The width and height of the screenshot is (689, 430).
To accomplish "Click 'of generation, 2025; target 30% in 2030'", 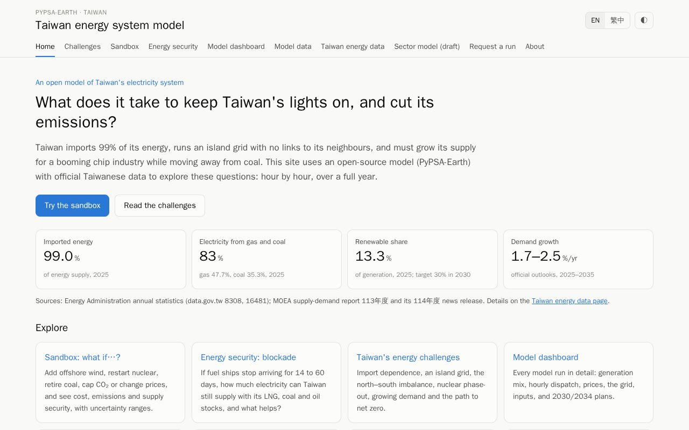I will pyautogui.click(x=413, y=275).
